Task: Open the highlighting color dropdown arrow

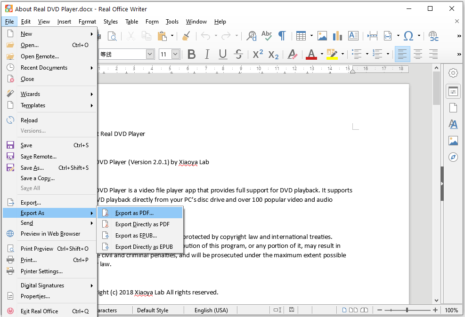Action: [x=343, y=54]
